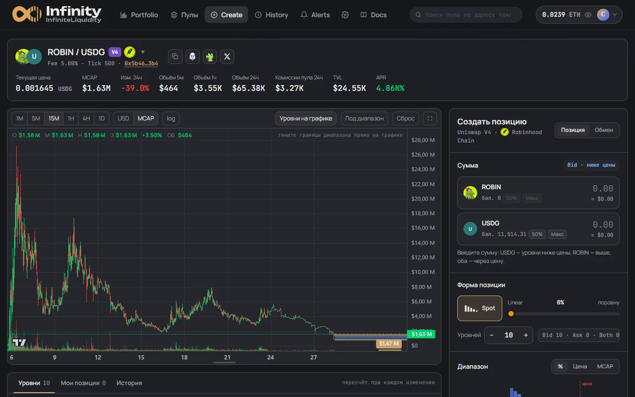Open the account menu chevron
This screenshot has height=397, width=635.
615,15
